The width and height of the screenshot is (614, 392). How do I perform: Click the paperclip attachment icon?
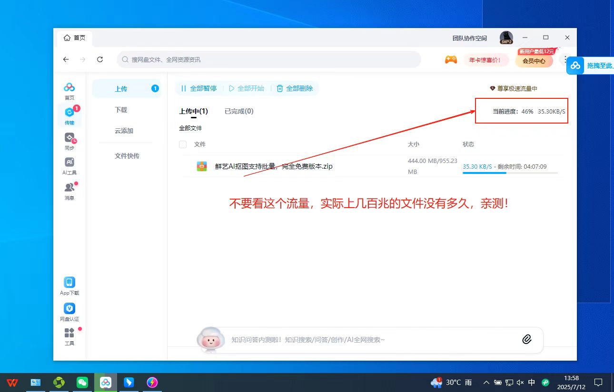[x=527, y=339]
